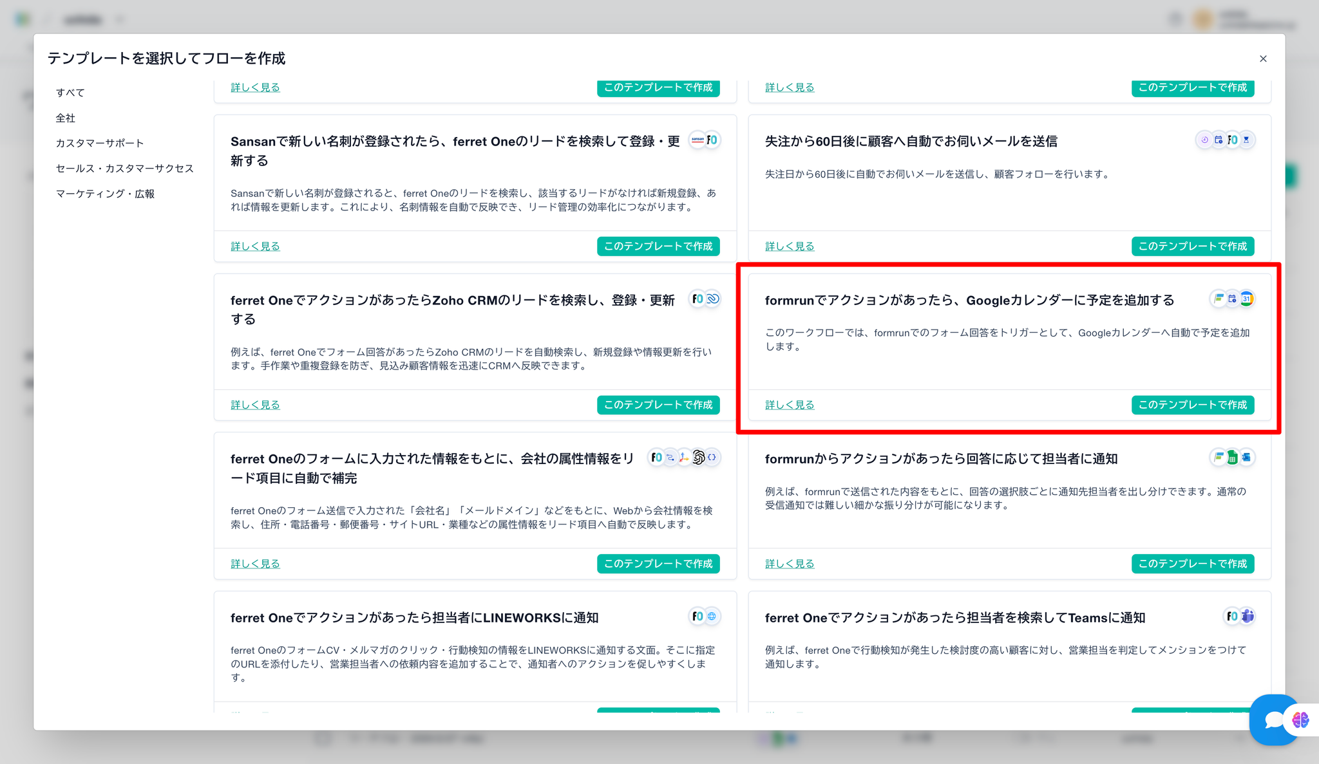Create flow from formrun Google Calendar template
This screenshot has height=764, width=1319.
pyautogui.click(x=1192, y=405)
